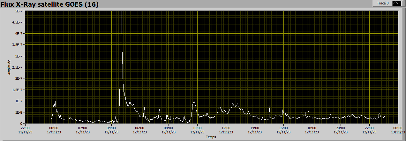Screen dimensions: 406x141
Task: Click the 06:00 12/11/23 time label
Action: tap(140, 130)
